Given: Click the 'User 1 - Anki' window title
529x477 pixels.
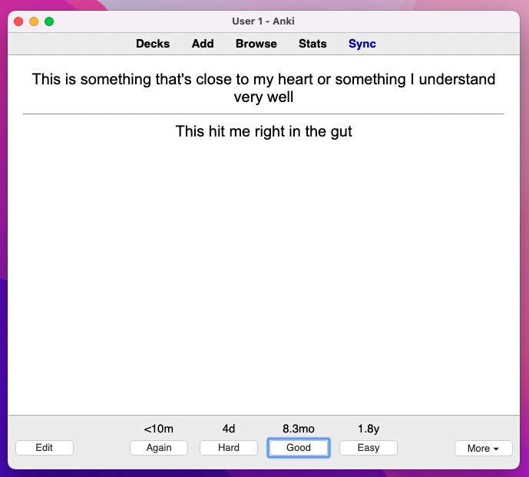Looking at the screenshot, I should click(x=263, y=21).
